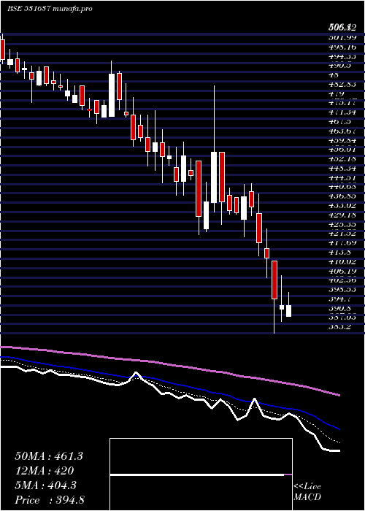365x511 pixels.
Task: Click the candle with the tallest upper wick
Action: (x=214, y=177)
